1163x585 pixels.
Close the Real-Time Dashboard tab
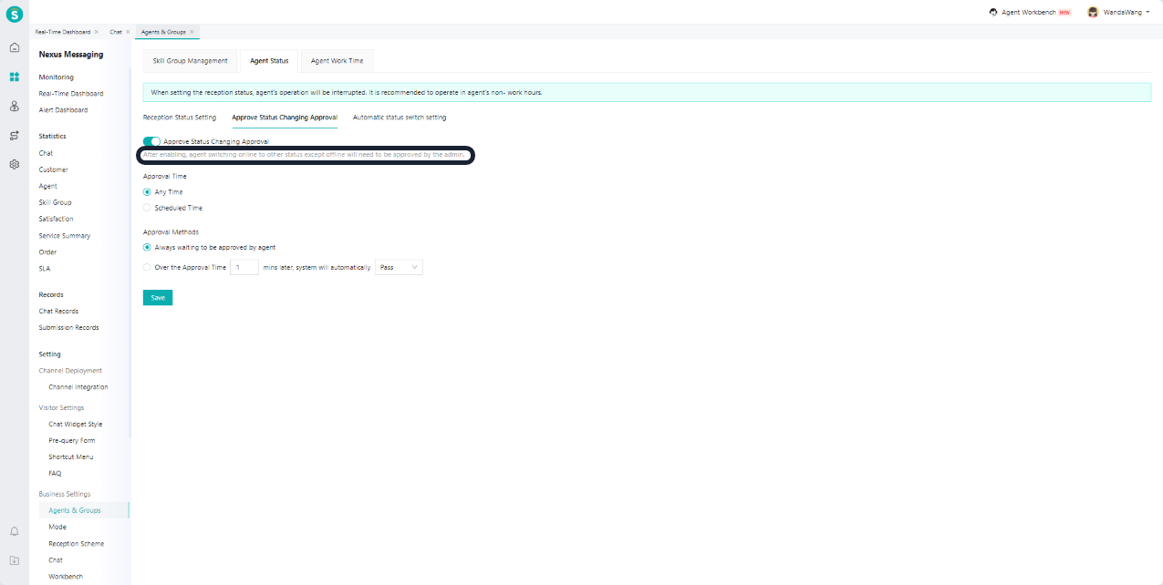coord(97,32)
